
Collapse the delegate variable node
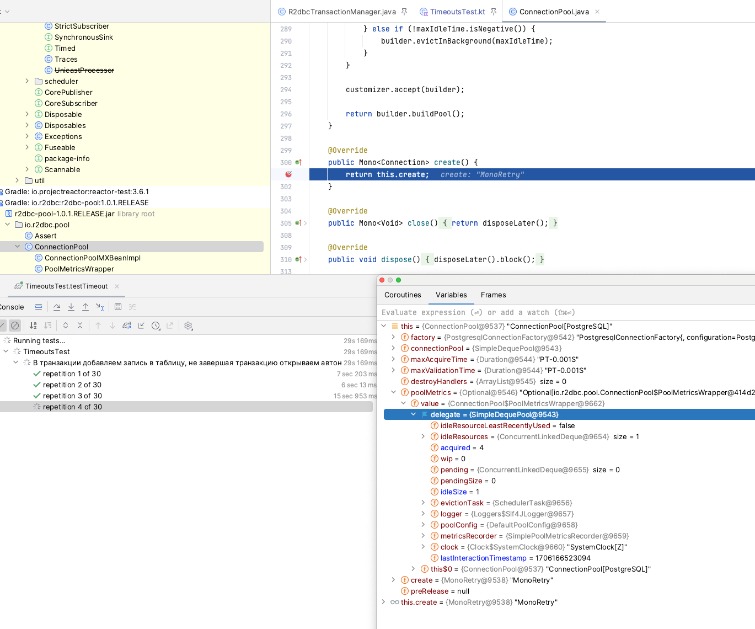click(413, 414)
